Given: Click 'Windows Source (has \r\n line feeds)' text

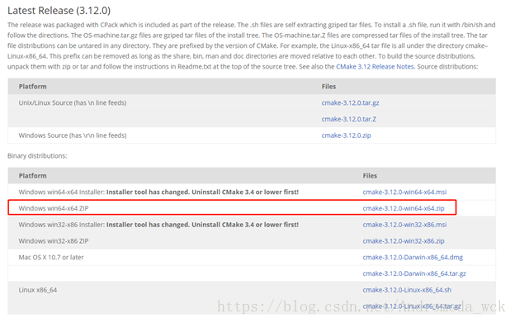Looking at the screenshot, I should coord(73,135).
